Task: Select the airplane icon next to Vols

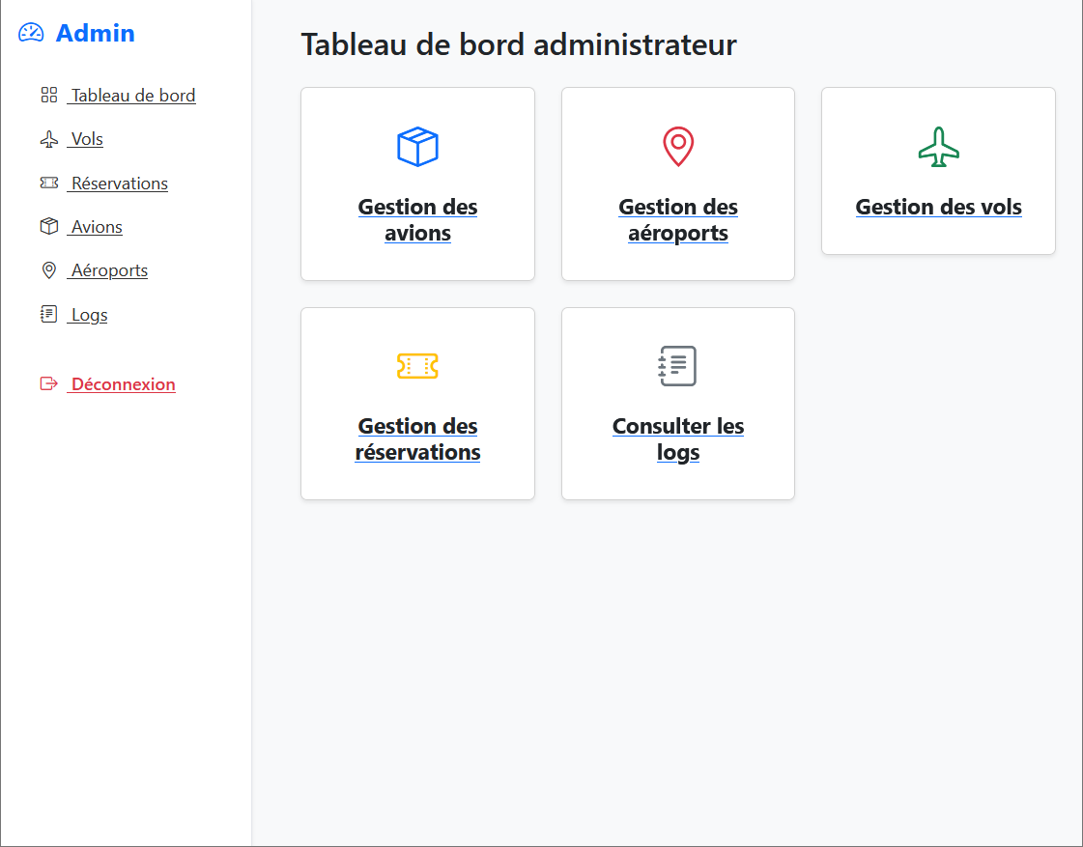Action: tap(48, 138)
